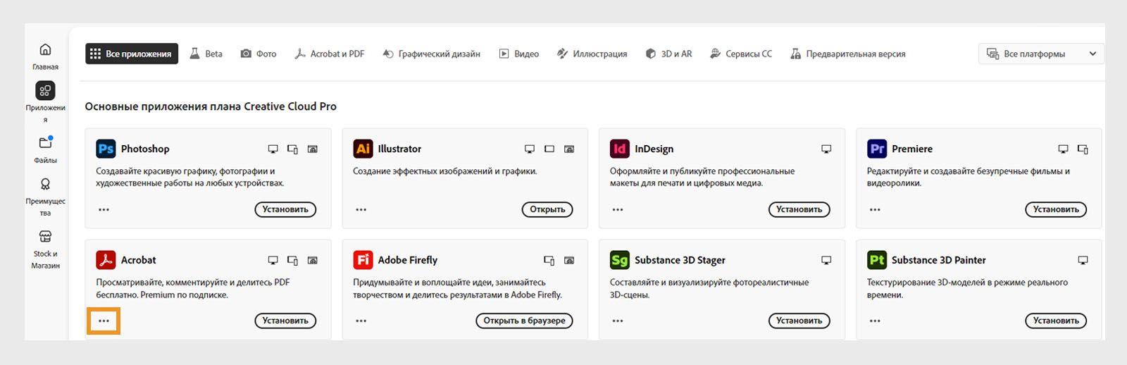Image resolution: width=1127 pixels, height=365 pixels.
Task: Switch to the Фото tab
Action: (258, 54)
